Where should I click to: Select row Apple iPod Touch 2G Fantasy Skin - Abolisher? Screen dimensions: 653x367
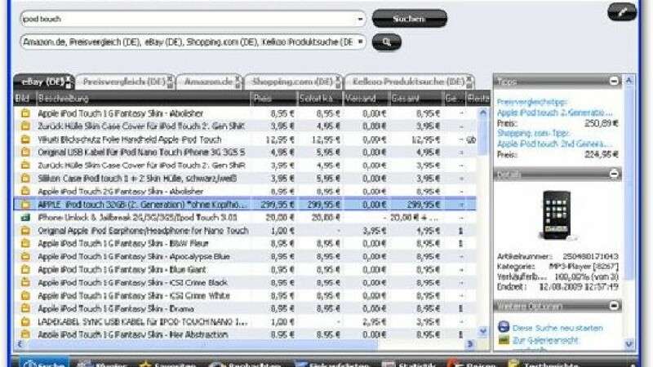246,192
